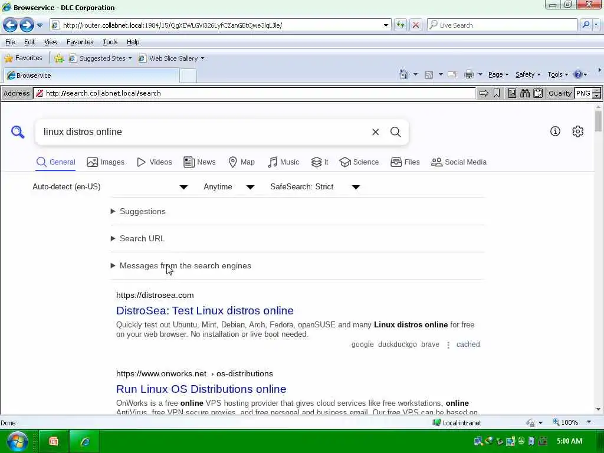Viewport: 604px width, 453px height.
Task: Open the Page command bar dropdown
Action: 498,74
